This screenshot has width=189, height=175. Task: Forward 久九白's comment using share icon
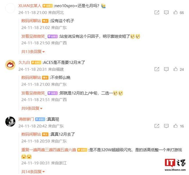pos(157,69)
